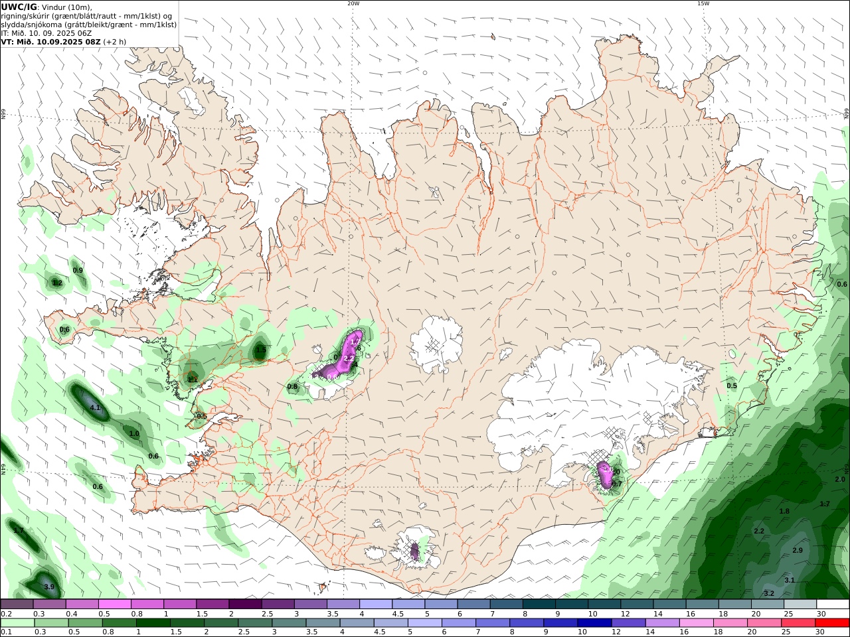Click the 1.8 rain value off the southeast coast
Viewport: 850px width, 637px height.
pyautogui.click(x=784, y=511)
